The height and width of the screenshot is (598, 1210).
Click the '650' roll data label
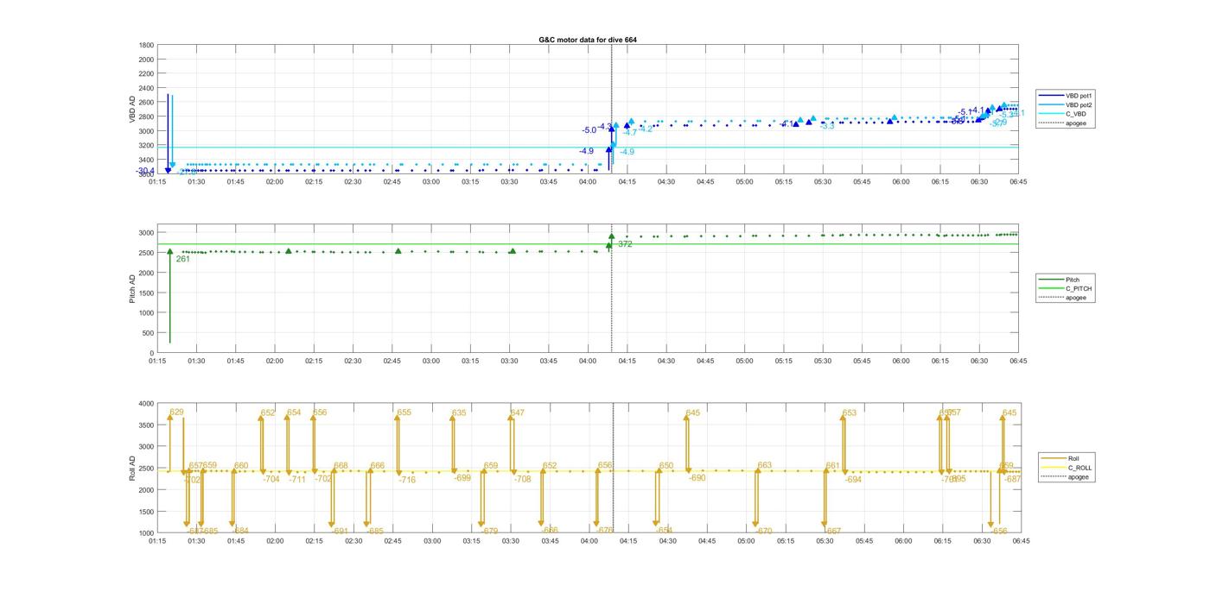(665, 466)
